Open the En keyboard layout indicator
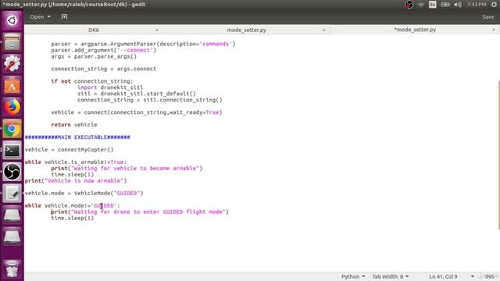Viewport: 500px width, 281px height. click(432, 5)
